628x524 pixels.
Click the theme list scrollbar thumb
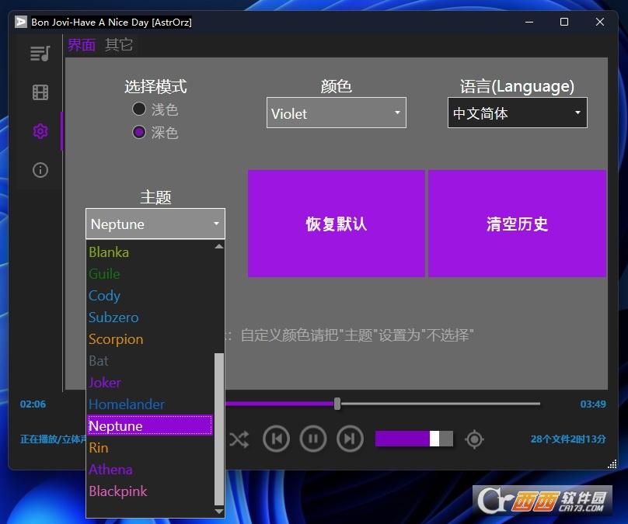click(219, 429)
